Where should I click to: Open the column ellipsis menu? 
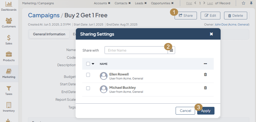click(205, 64)
